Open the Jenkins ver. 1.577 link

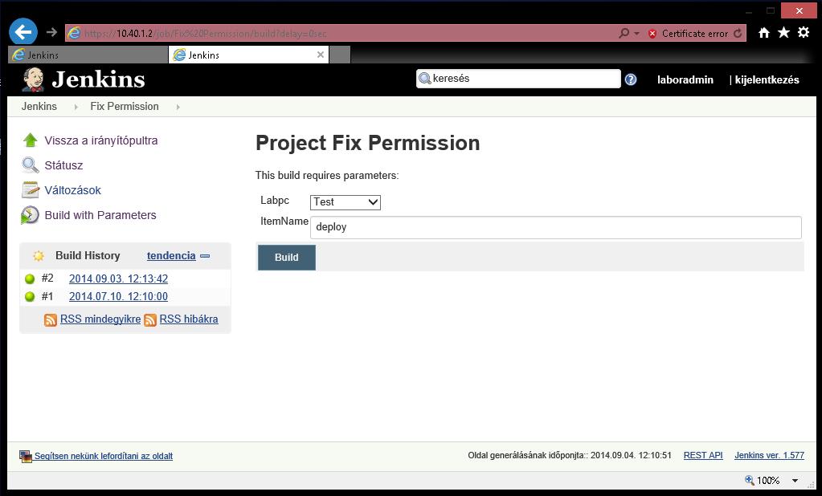pyautogui.click(x=769, y=455)
